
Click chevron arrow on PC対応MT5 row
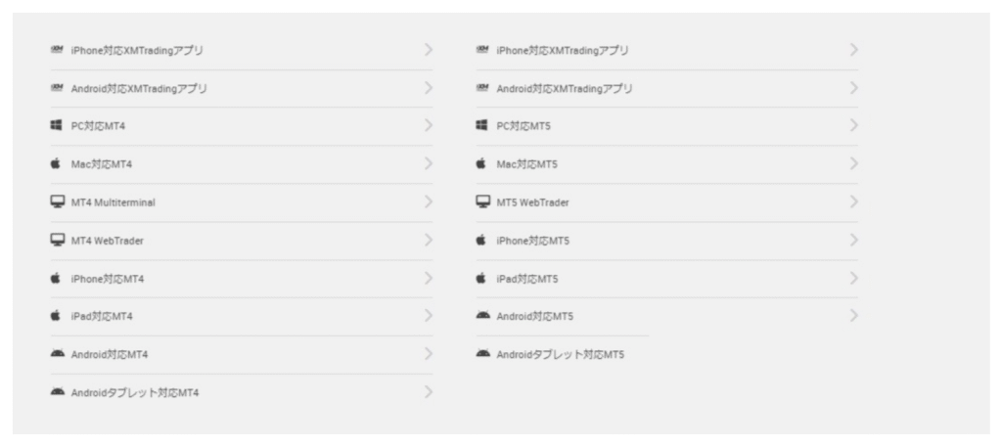854,126
